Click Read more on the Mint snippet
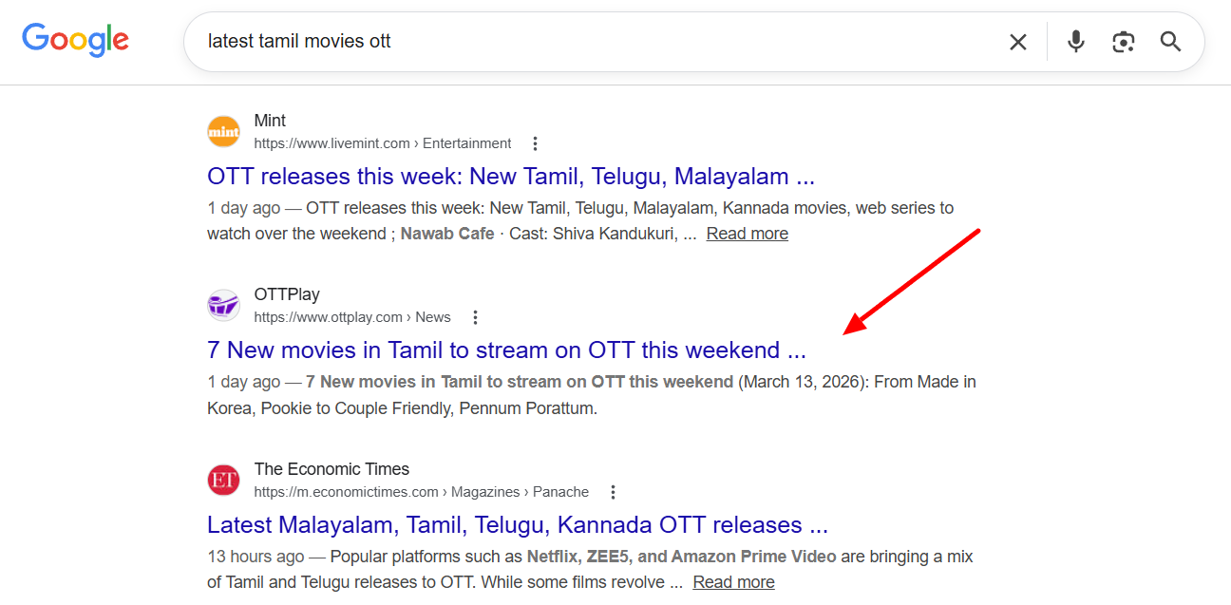The width and height of the screenshot is (1231, 605). click(x=747, y=233)
